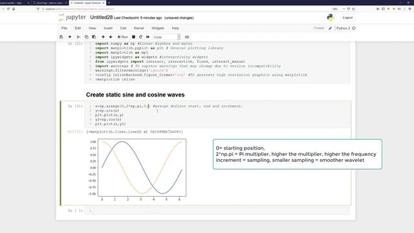Viewport: 414px width, 233px height.
Task: Open the Edit menu
Action: tap(78, 28)
